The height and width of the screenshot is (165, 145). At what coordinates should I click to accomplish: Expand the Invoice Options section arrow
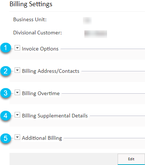click(17, 48)
